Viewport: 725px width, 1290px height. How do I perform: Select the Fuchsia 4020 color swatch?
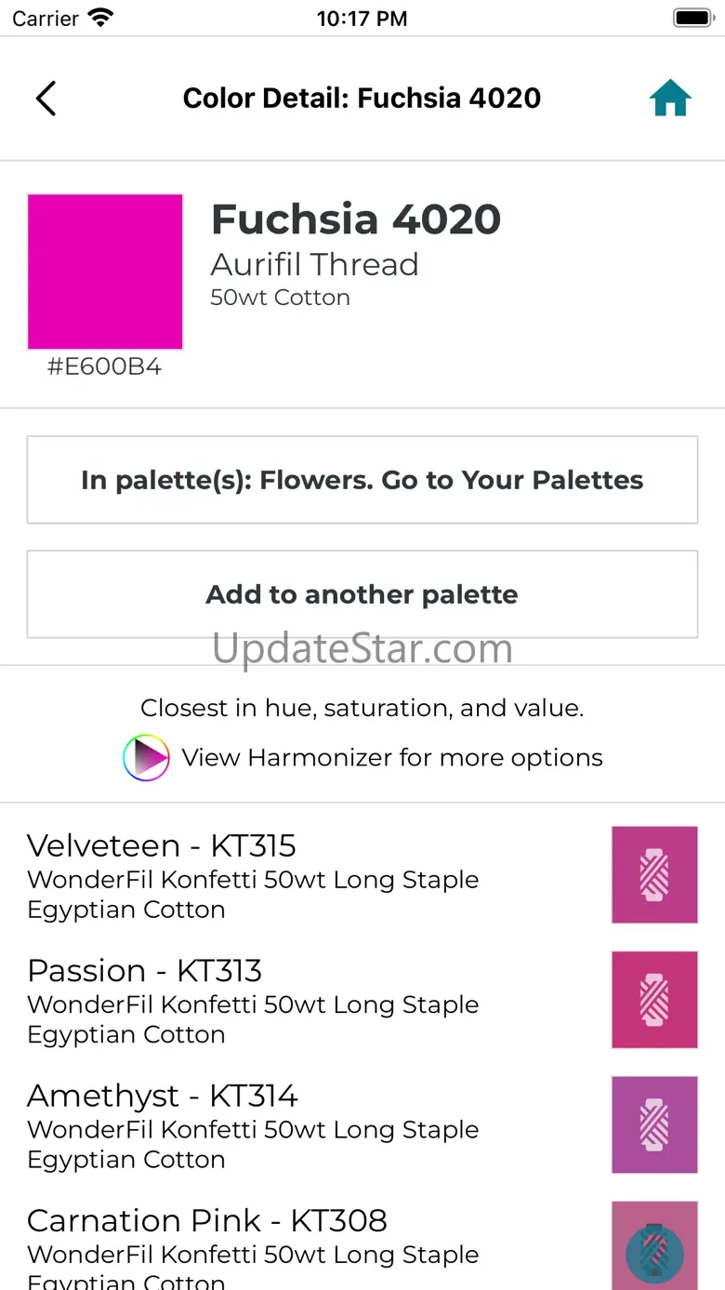point(105,272)
